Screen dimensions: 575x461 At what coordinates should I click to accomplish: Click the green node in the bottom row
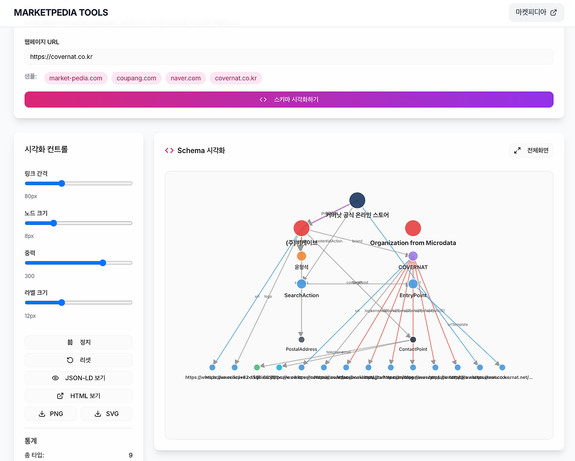[x=257, y=368]
